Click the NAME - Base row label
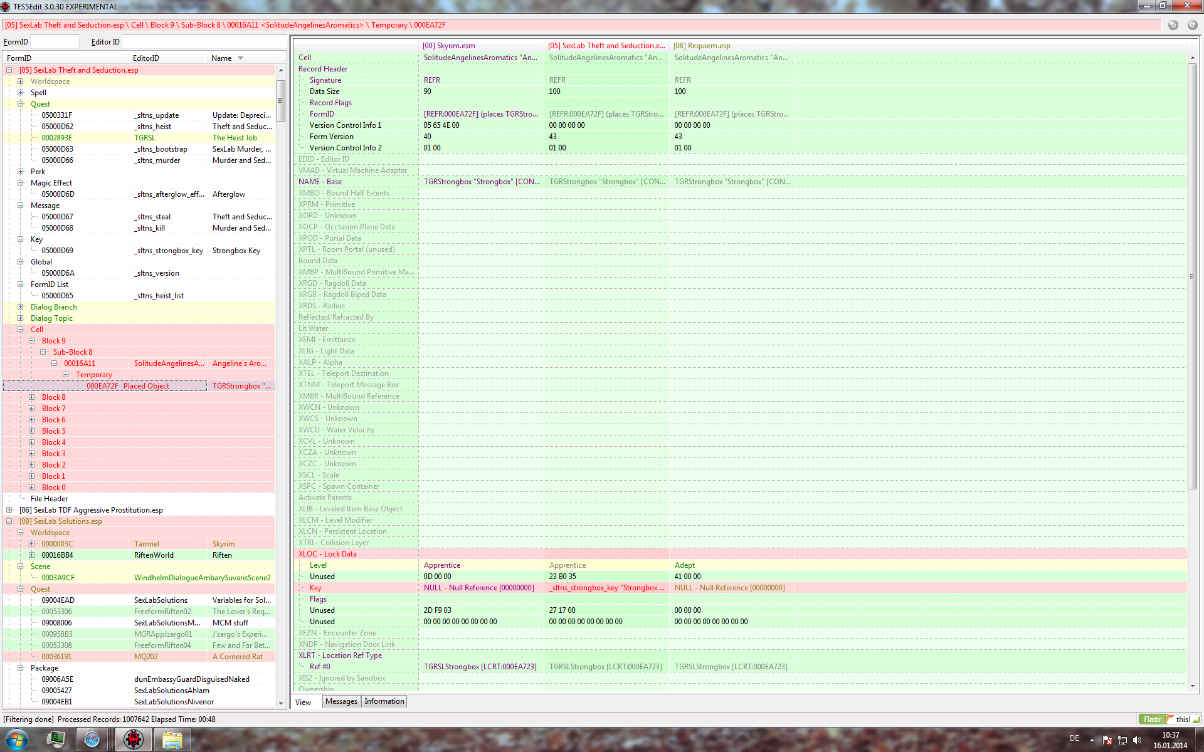Screen dimensions: 1204x752 pyautogui.click(x=320, y=182)
